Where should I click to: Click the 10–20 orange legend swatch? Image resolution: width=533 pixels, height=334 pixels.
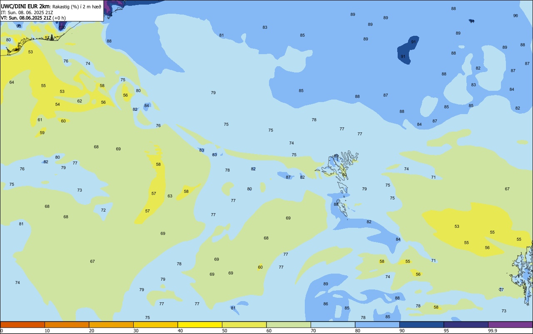pos(67,324)
